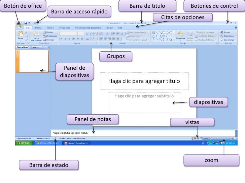Select the Rectangle shape in shapes gallery
The width and height of the screenshot is (245, 183).
(x=164, y=33)
